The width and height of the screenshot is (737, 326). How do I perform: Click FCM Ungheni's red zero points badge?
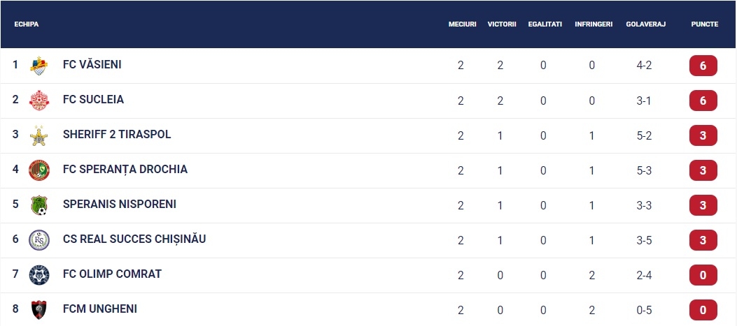coord(703,309)
